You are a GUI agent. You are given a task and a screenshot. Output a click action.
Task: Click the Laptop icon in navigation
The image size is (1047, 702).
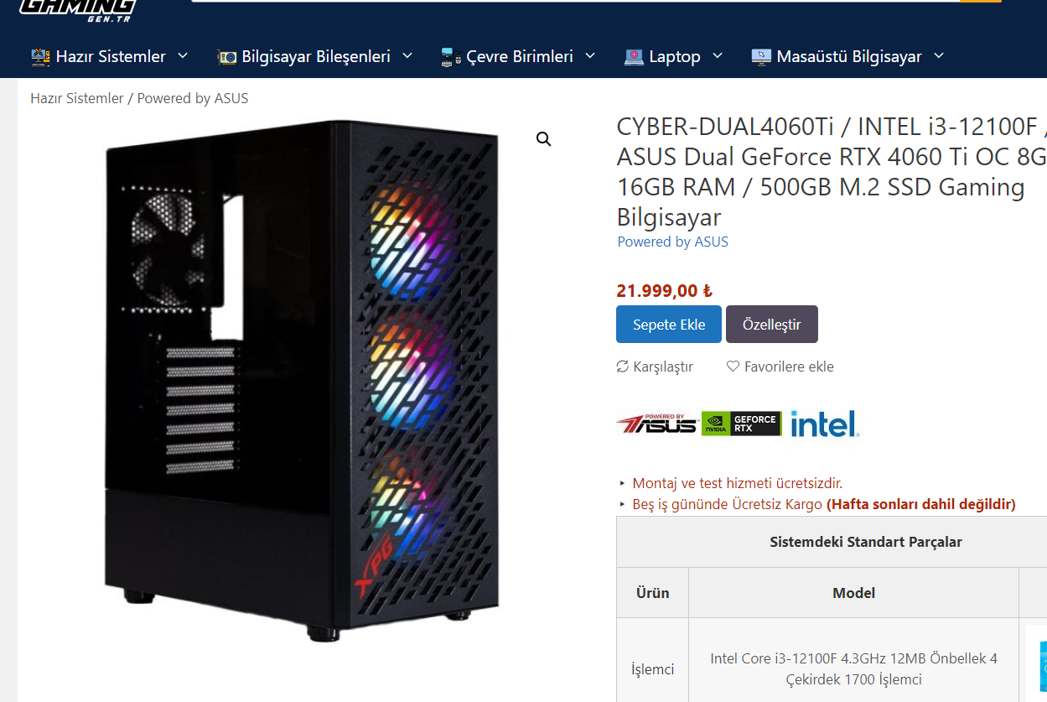[x=634, y=57]
